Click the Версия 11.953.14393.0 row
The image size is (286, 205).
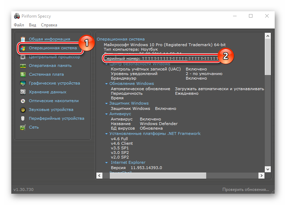point(136,168)
